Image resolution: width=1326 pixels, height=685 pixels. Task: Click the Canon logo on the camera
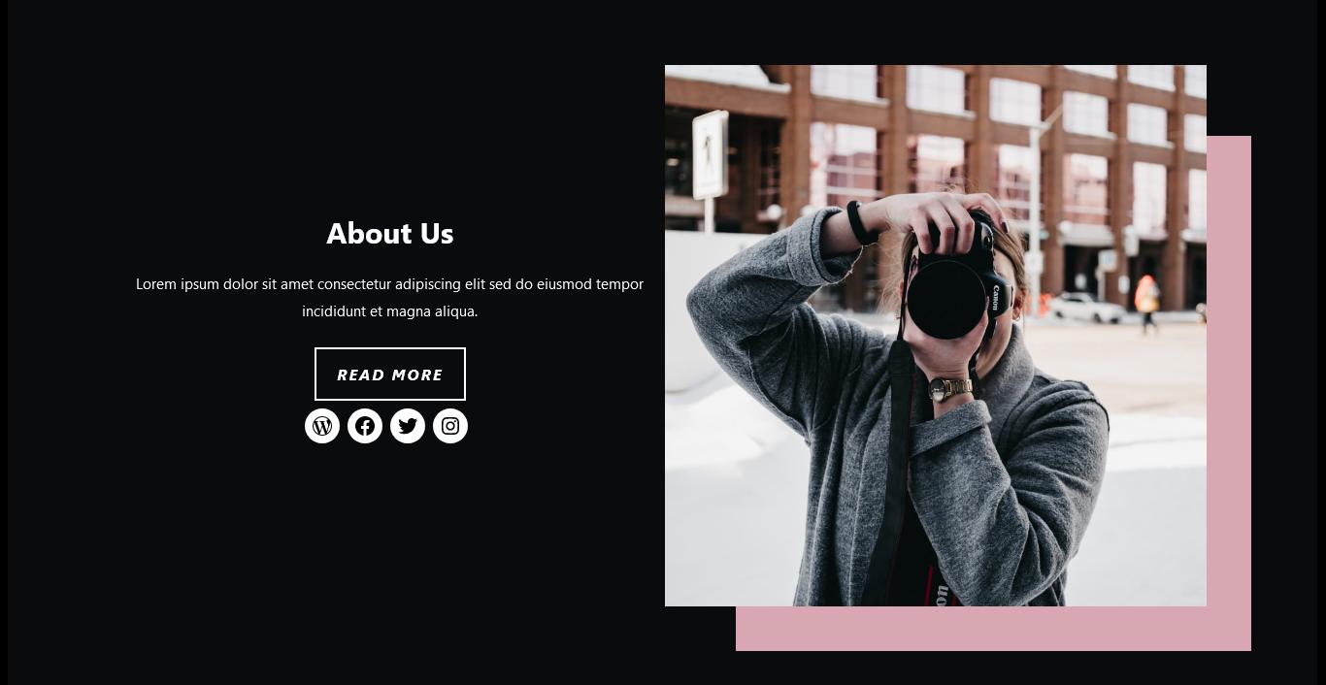coord(995,297)
